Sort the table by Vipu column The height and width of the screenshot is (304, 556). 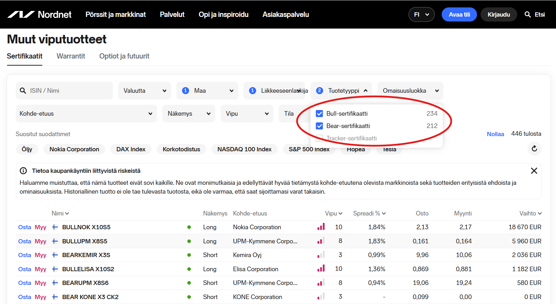(x=334, y=213)
